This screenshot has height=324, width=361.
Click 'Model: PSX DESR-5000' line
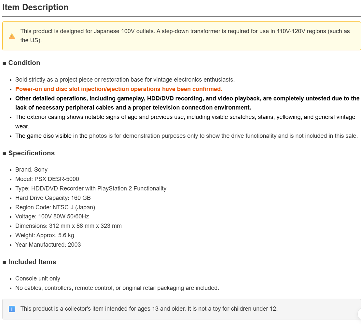coord(47,179)
